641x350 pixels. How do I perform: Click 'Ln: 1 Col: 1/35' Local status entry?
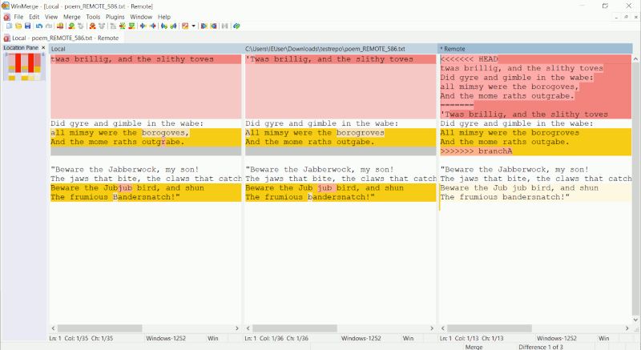tap(81, 338)
